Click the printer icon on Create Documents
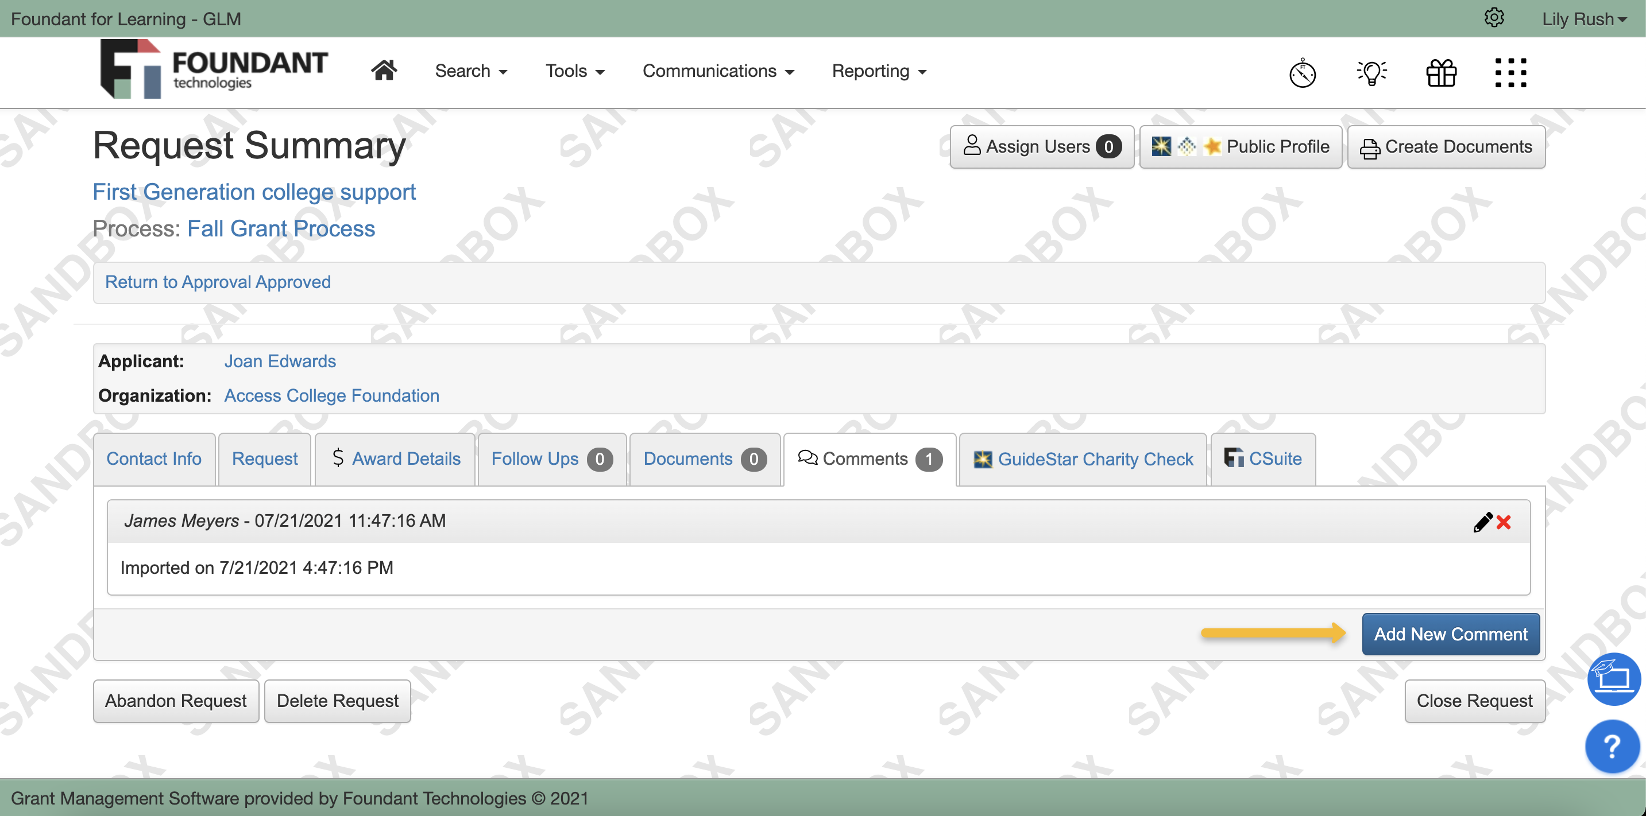The height and width of the screenshot is (816, 1646). pos(1369,148)
